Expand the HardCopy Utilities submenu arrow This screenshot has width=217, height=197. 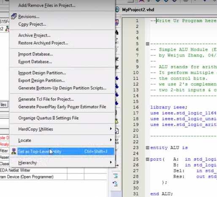pos(111,129)
